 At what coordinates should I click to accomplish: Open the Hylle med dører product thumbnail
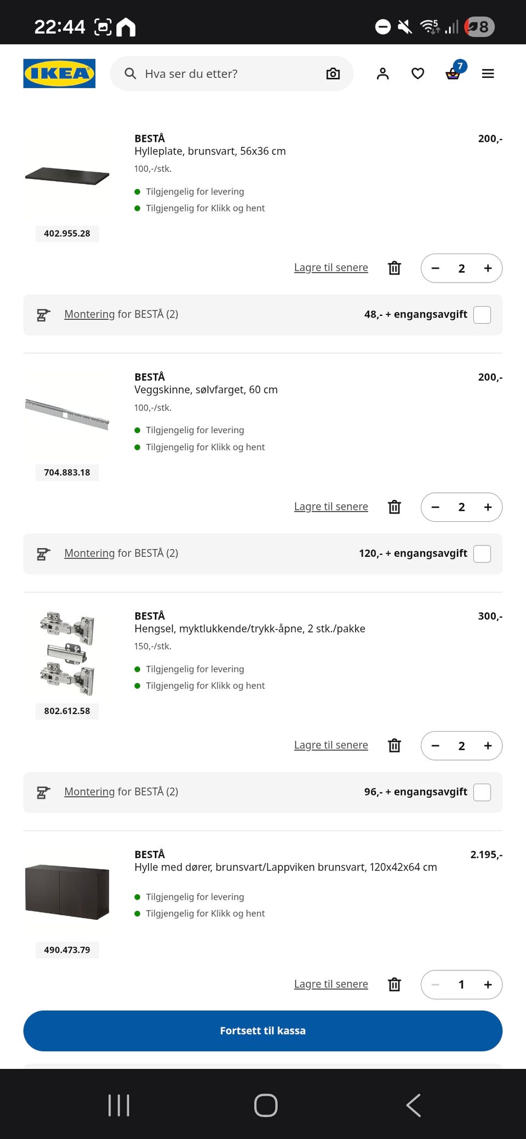(67, 891)
